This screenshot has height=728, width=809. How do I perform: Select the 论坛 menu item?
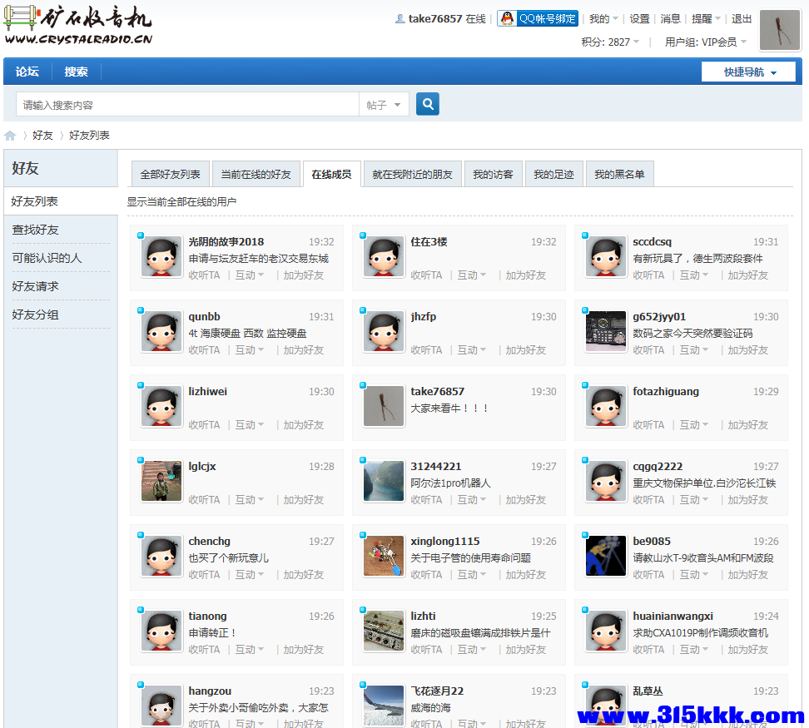tap(27, 72)
